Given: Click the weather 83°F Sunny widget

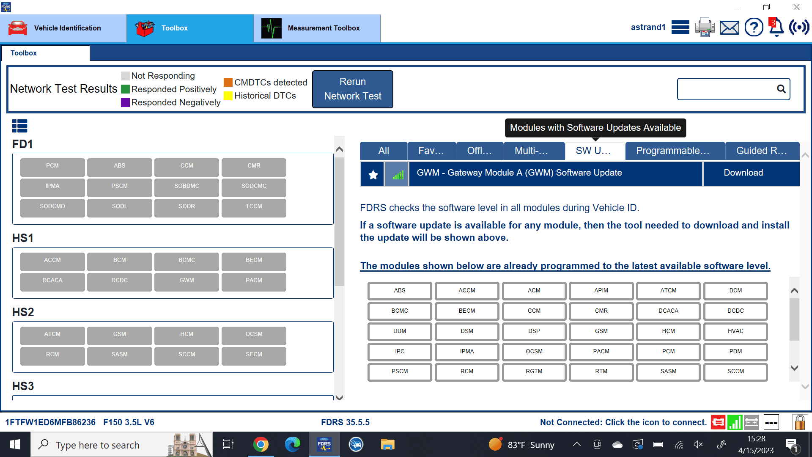Looking at the screenshot, I should (x=521, y=445).
